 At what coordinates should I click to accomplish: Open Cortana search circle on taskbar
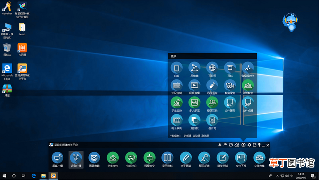pyautogui.click(x=14, y=176)
